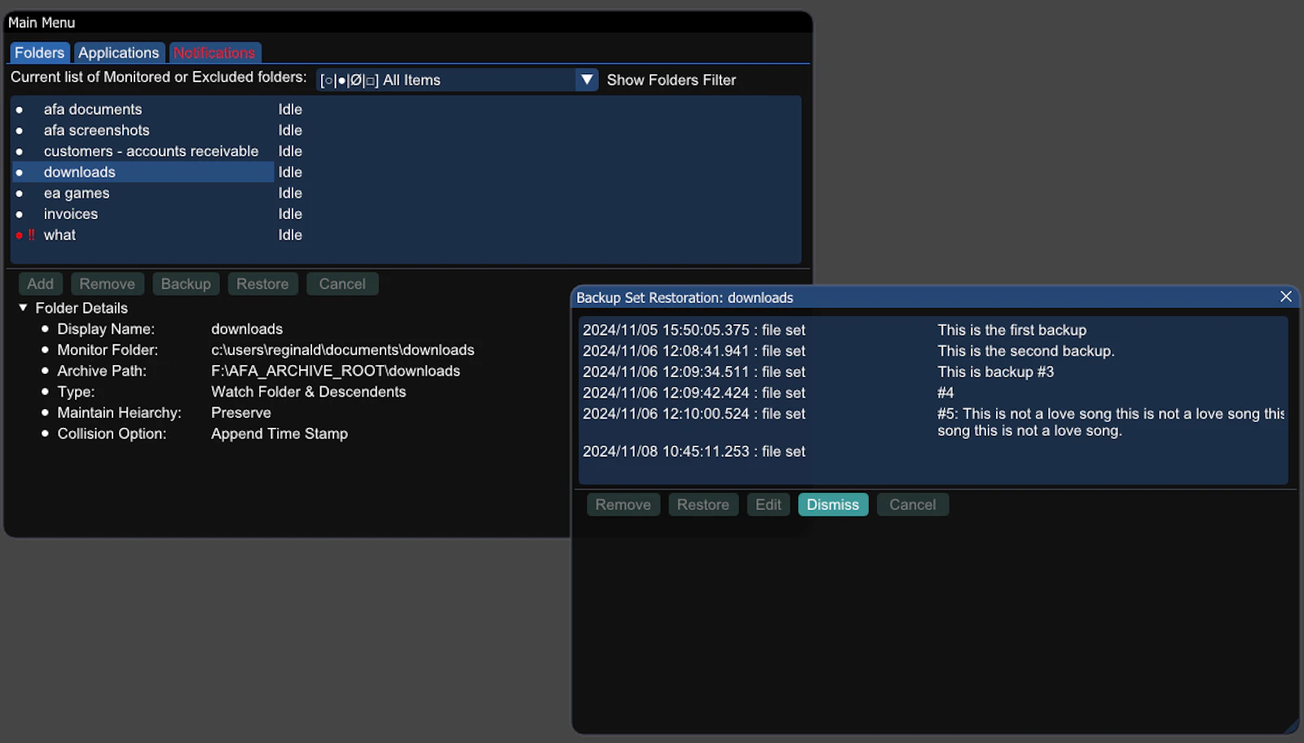Click the comment 'This is backup #3'
Image resolution: width=1304 pixels, height=743 pixels.
[995, 371]
